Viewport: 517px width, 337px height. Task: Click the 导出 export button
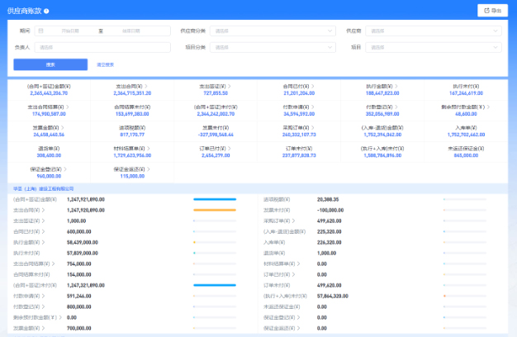492,11
